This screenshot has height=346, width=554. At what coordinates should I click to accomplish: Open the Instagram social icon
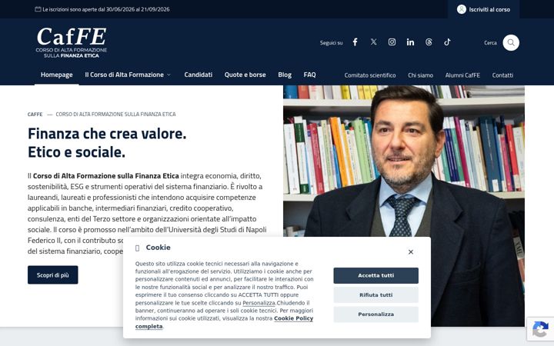pos(392,42)
